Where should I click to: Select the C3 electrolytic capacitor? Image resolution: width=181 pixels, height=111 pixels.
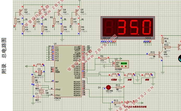coord(40,72)
